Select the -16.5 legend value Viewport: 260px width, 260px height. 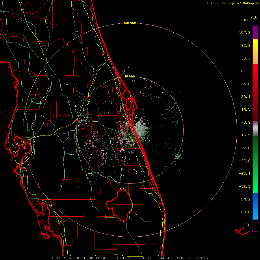point(245,135)
